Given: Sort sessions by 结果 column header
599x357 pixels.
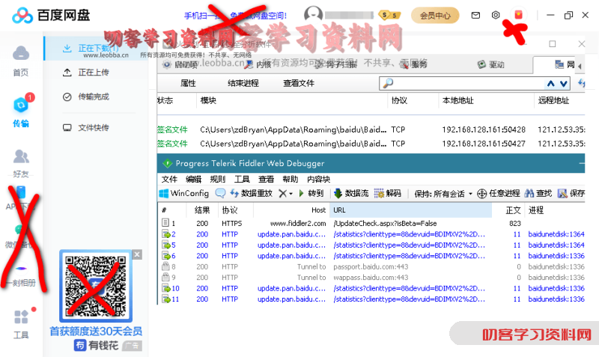Looking at the screenshot, I should click(x=202, y=210).
